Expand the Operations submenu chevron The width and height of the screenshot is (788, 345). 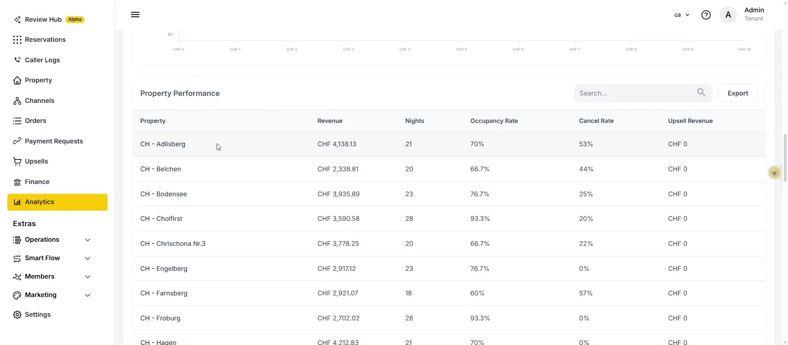87,240
